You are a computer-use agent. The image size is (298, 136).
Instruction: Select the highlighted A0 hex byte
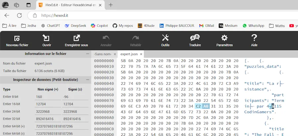(x=206, y=106)
